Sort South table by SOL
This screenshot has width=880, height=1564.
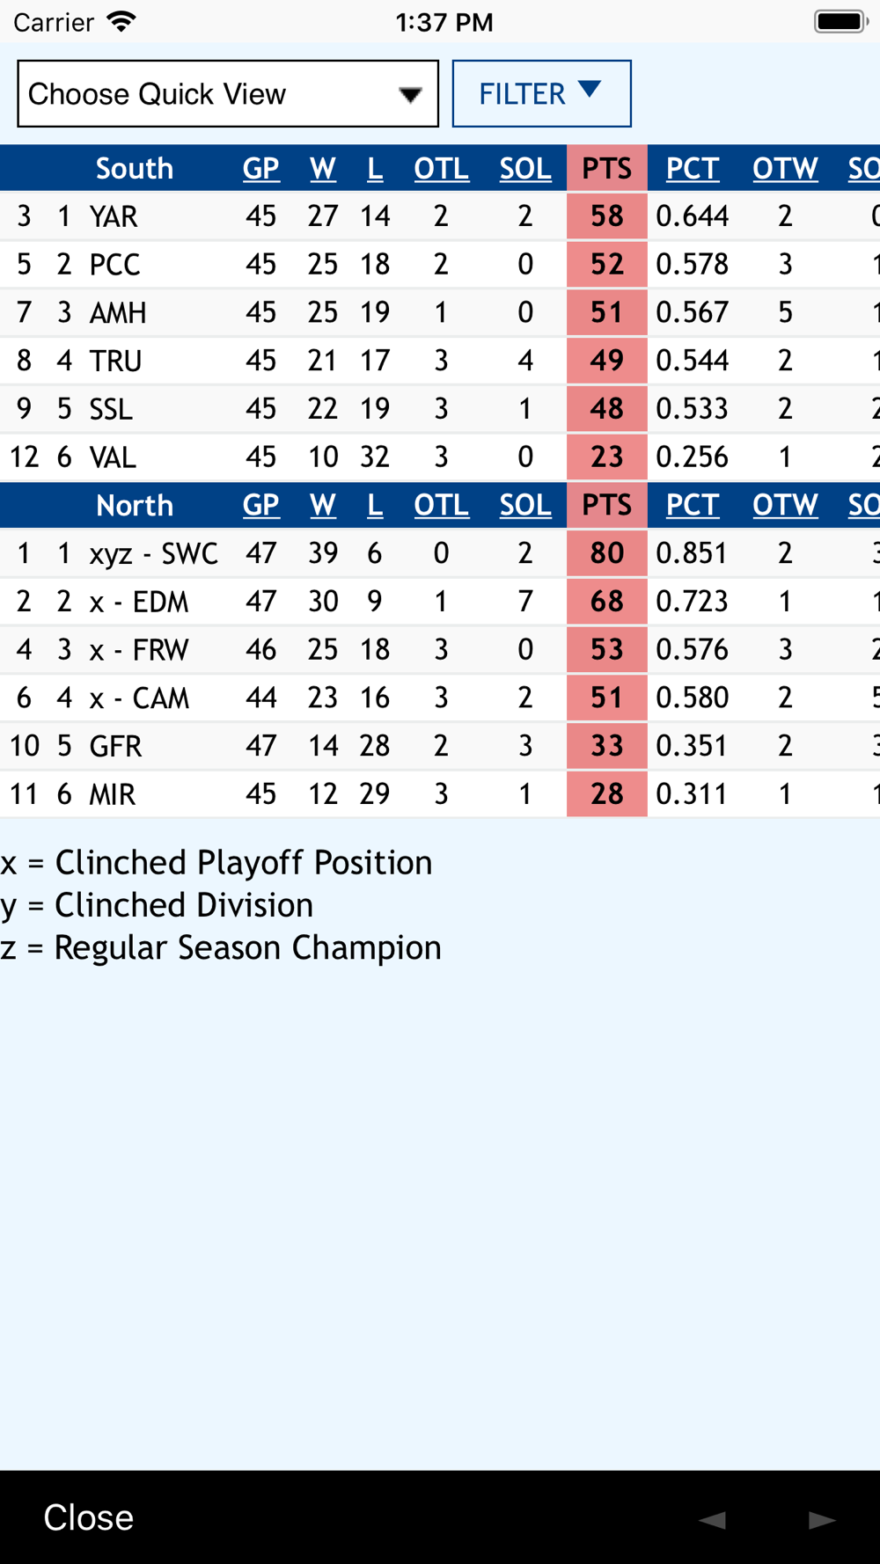[x=525, y=169]
